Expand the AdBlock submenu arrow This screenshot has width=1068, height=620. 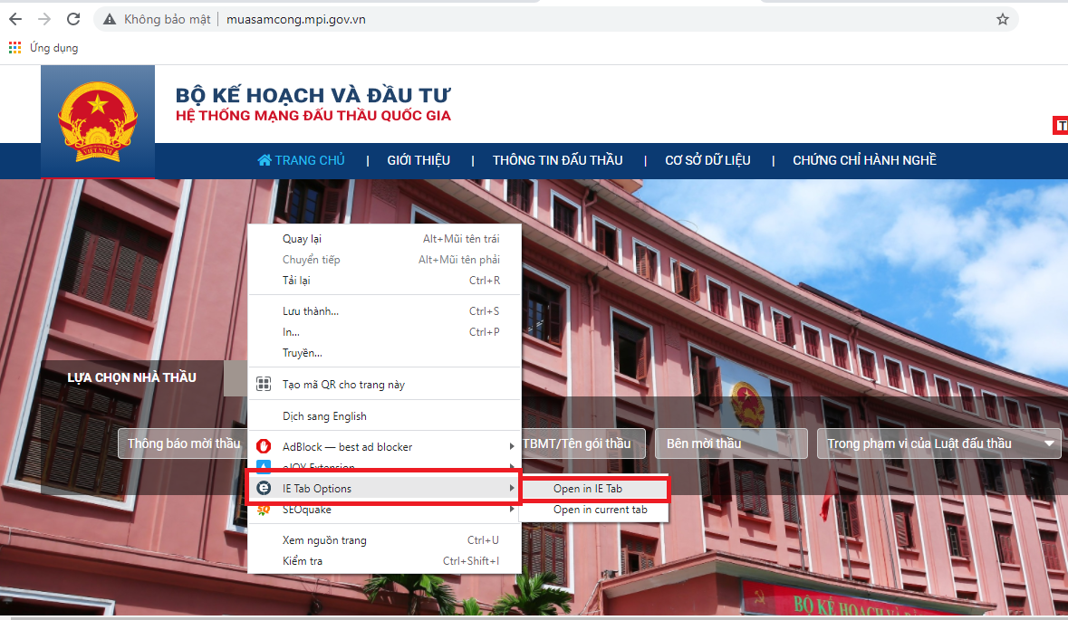[x=514, y=446]
